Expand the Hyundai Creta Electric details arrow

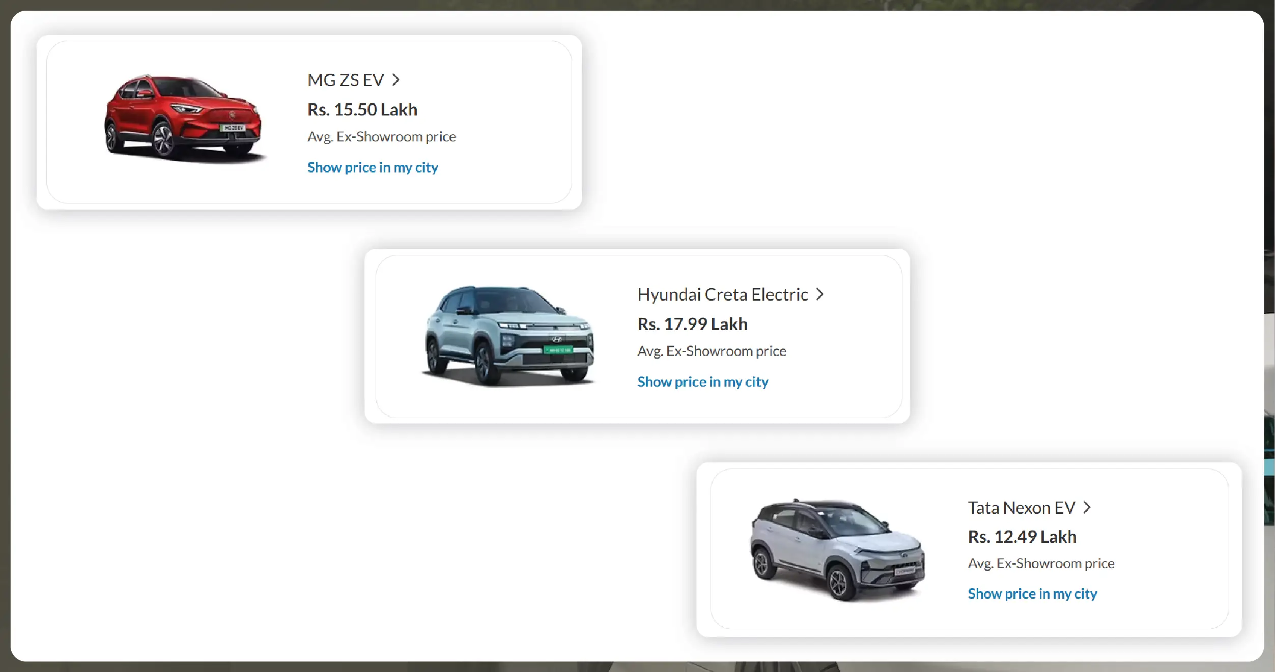click(820, 294)
